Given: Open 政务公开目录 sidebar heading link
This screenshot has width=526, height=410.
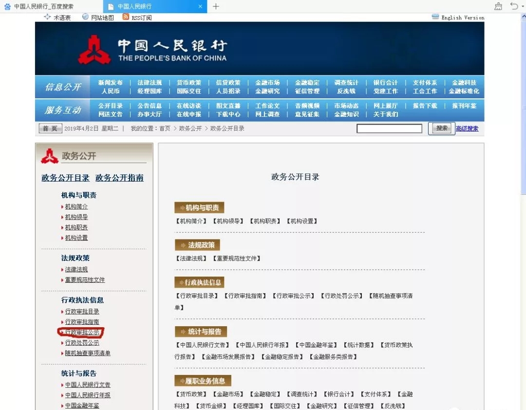Looking at the screenshot, I should pos(65,178).
